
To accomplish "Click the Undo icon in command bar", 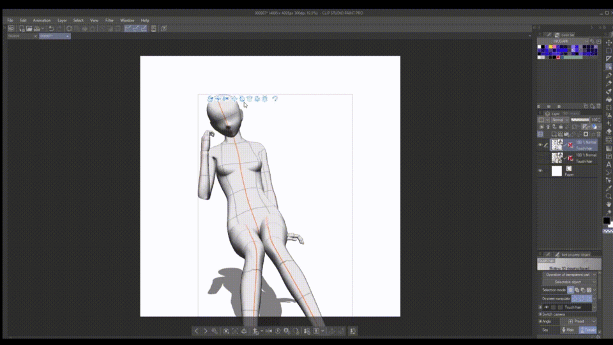I will coord(51,29).
